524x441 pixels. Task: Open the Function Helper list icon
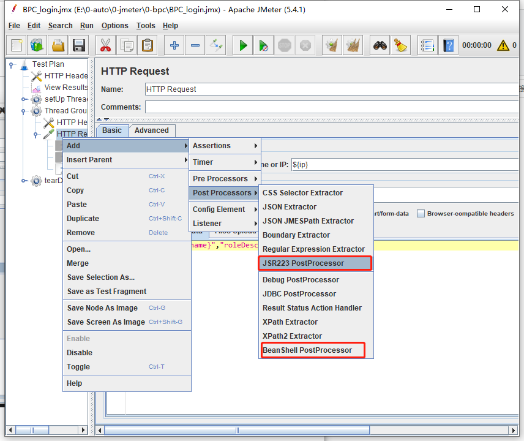click(427, 45)
